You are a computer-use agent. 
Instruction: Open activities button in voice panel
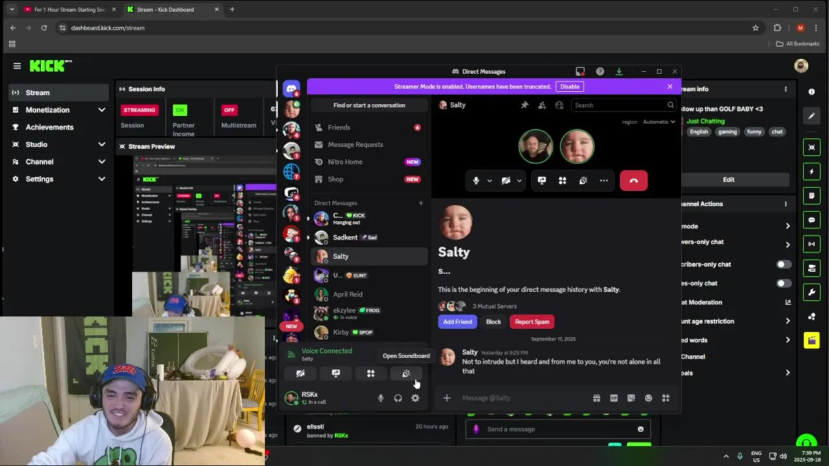click(x=370, y=373)
